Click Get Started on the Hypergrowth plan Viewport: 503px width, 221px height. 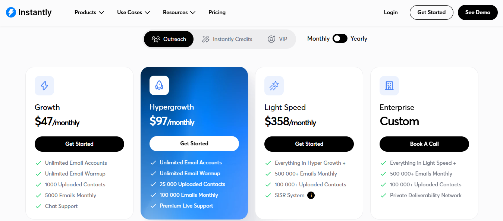tap(194, 143)
